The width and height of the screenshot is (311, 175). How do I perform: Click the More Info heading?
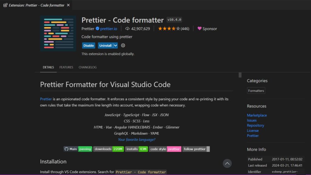[x=256, y=149]
